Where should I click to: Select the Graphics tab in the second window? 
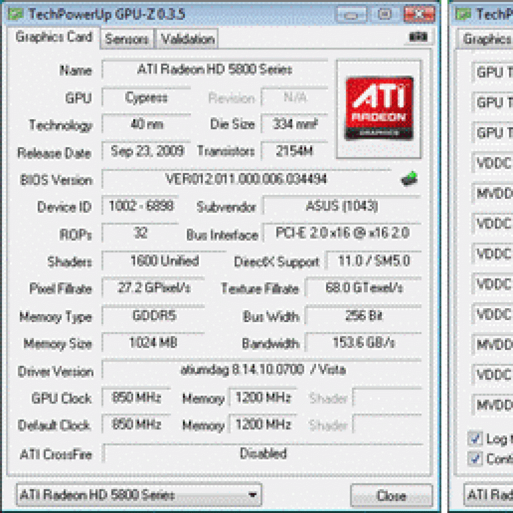tap(485, 39)
